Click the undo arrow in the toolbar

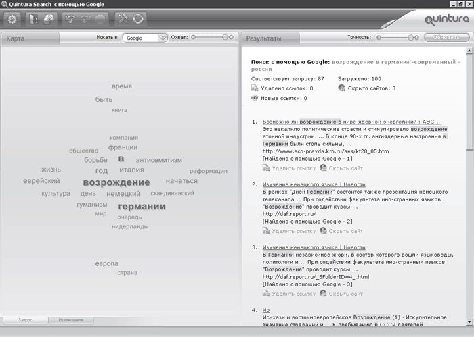pos(70,19)
